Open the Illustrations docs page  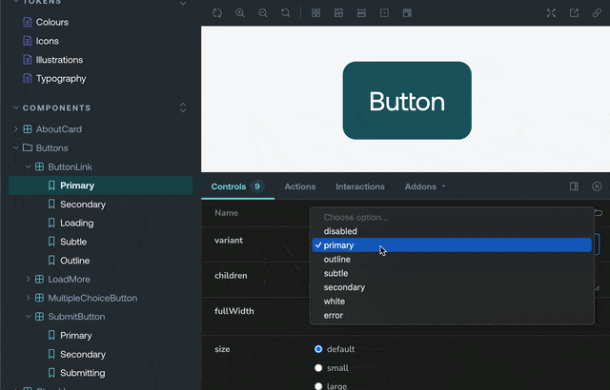(x=59, y=60)
